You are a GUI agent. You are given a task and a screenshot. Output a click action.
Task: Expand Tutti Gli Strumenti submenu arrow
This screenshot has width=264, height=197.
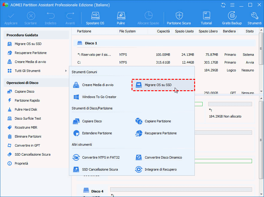(66, 71)
